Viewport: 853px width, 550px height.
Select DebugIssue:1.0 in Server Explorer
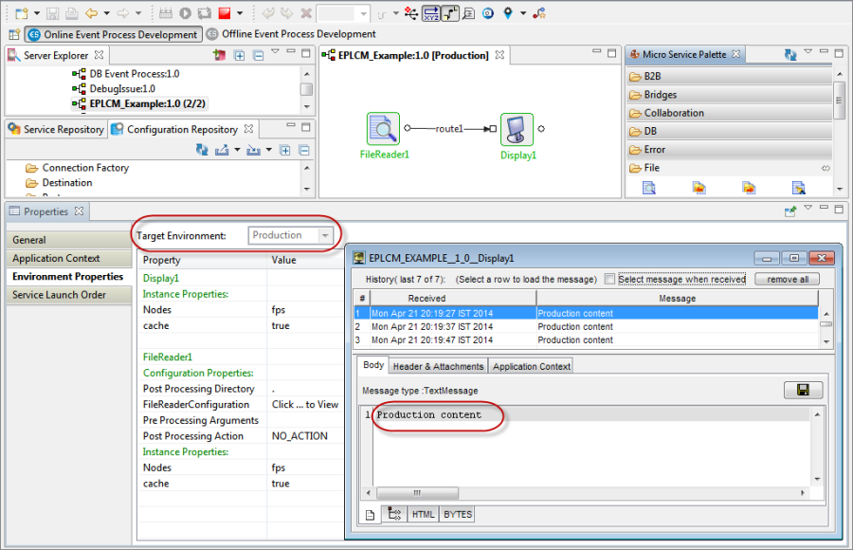122,89
